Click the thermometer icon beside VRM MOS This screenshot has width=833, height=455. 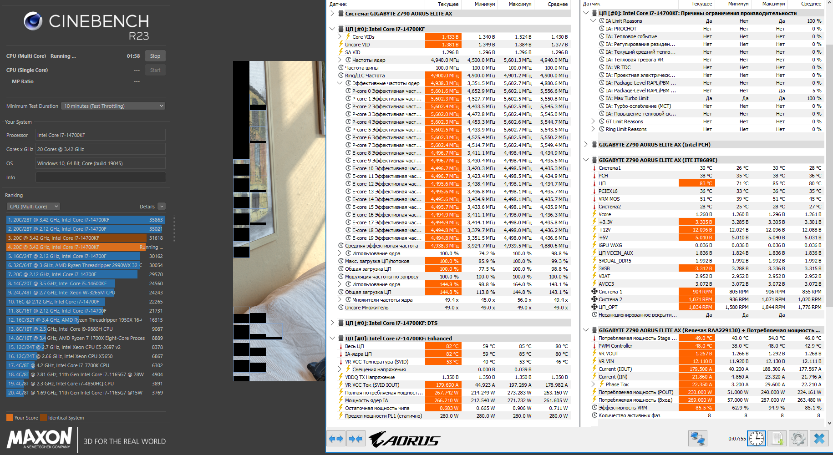tap(594, 199)
